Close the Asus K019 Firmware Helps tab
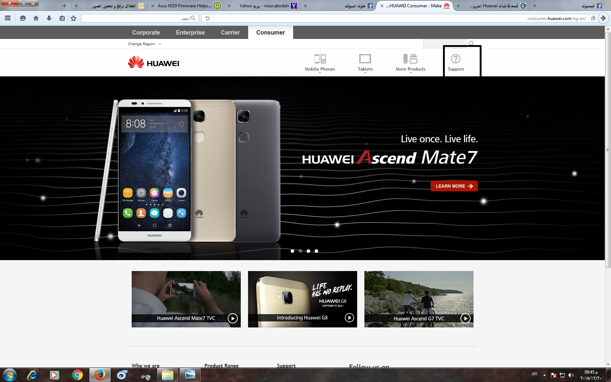Screen dimensions: 611x382 [153, 6]
